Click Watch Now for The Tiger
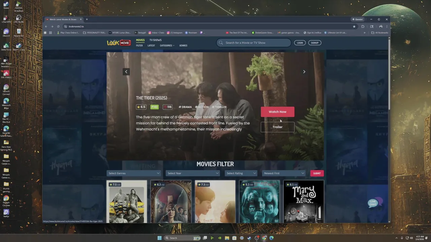The image size is (431, 242). tap(277, 112)
